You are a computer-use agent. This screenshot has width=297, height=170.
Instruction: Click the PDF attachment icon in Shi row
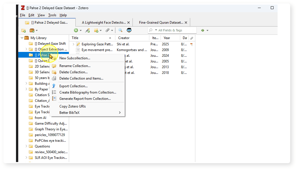click(x=192, y=44)
